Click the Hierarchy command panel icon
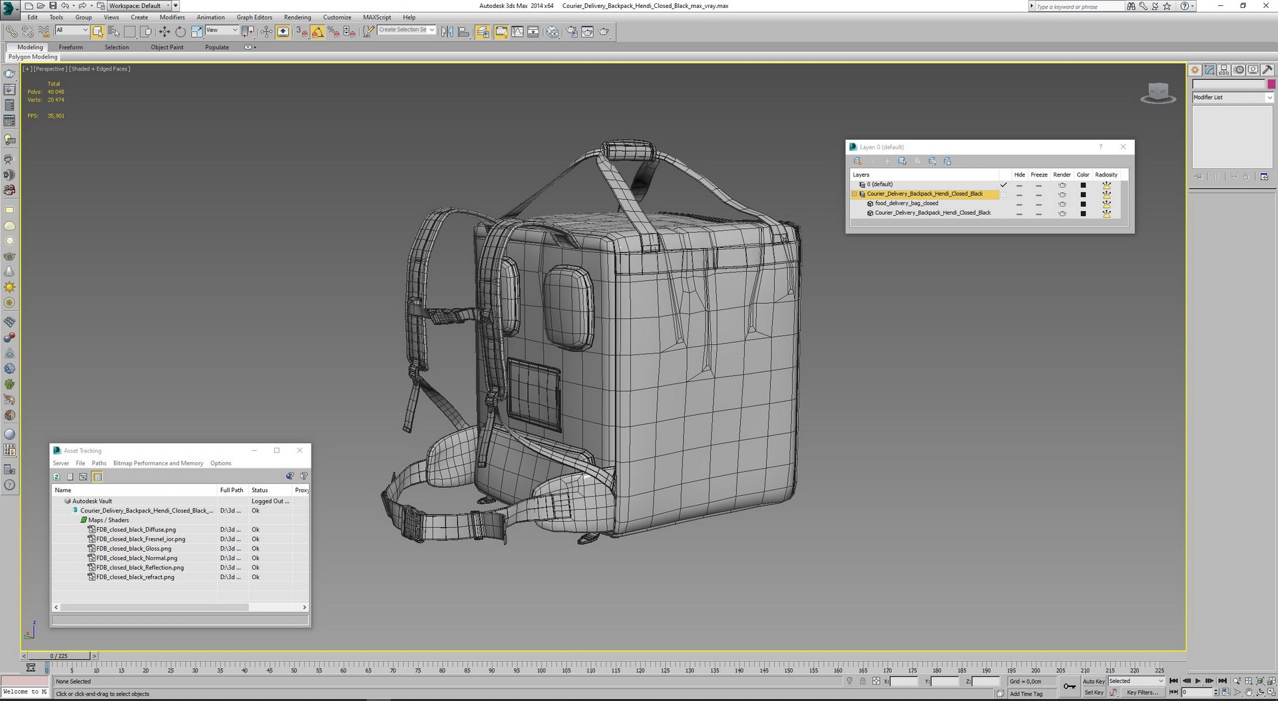1278x701 pixels. 1224,70
